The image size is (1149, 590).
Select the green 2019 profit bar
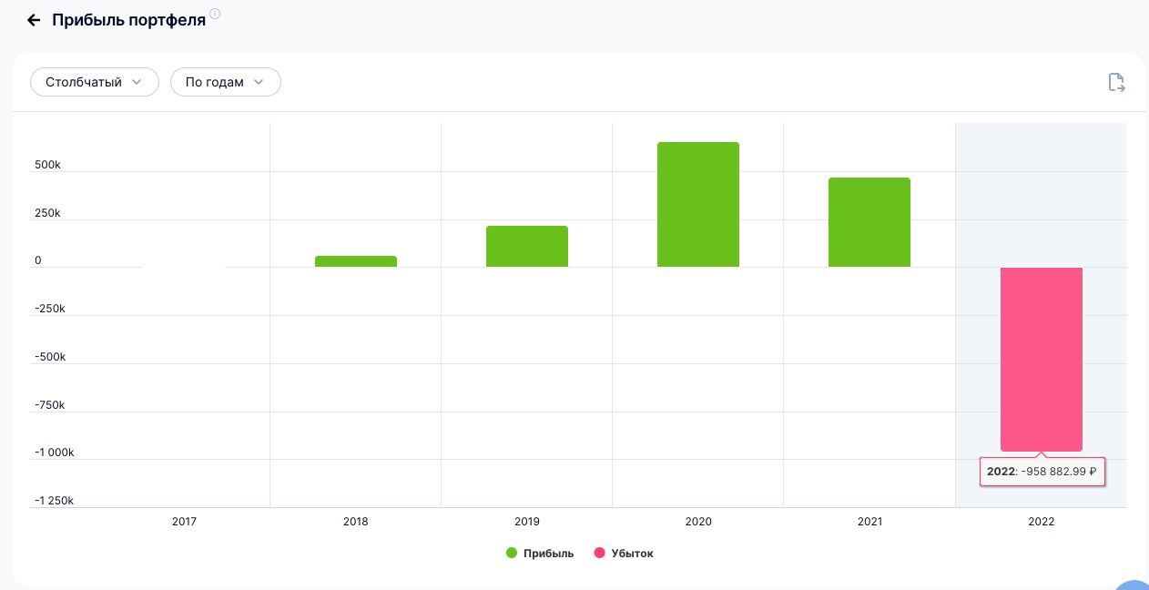point(527,246)
